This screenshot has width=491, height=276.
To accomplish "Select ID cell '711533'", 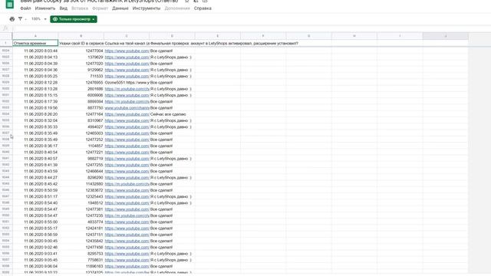I will point(81,76).
